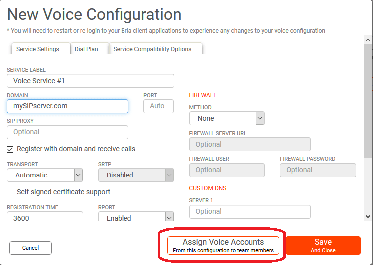Image resolution: width=373 pixels, height=265 pixels.
Task: Click Assign Voice Accounts button
Action: coord(223,245)
